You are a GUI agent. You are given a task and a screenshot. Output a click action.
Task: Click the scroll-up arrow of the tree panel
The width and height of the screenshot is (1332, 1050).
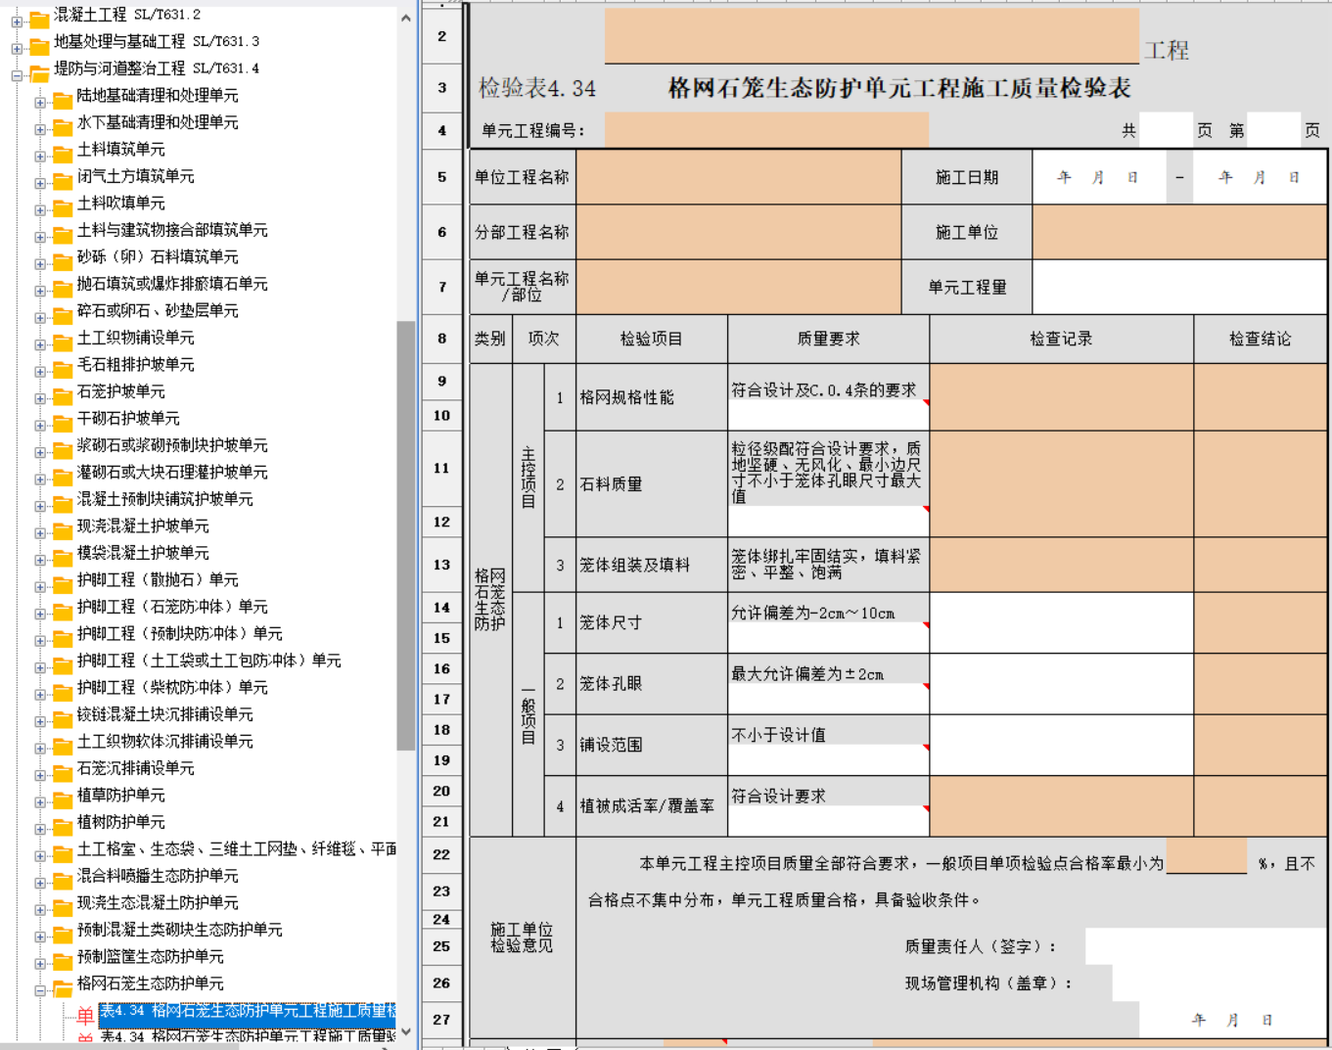coord(406,17)
